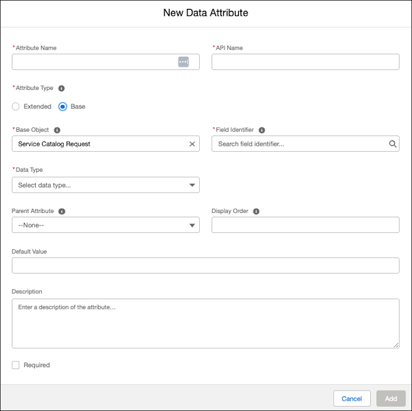The width and height of the screenshot is (412, 411).
Task: Clear the Service Catalog Request selection
Action: (192, 144)
